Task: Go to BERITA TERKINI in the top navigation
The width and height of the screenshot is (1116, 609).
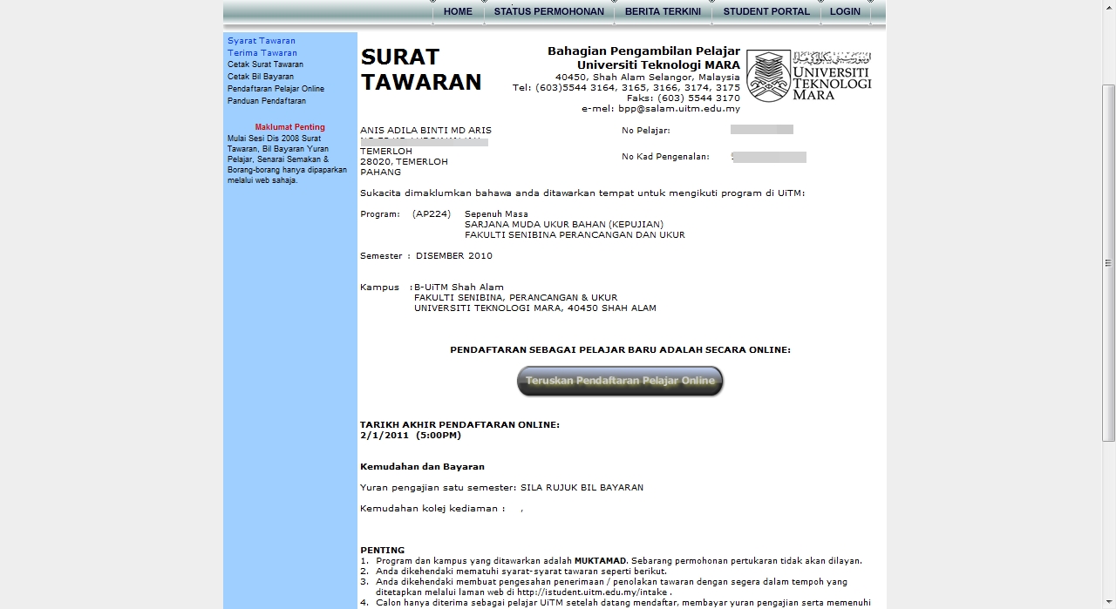Action: point(663,11)
